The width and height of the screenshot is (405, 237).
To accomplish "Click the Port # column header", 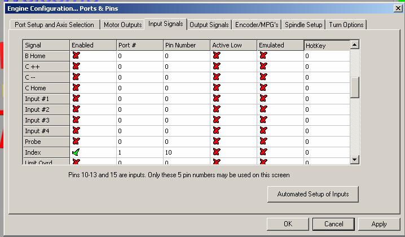I will click(140, 45).
